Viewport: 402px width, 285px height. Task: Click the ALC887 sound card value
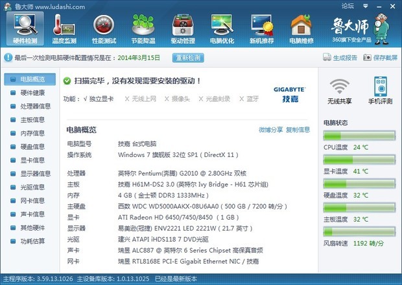pos(191,251)
